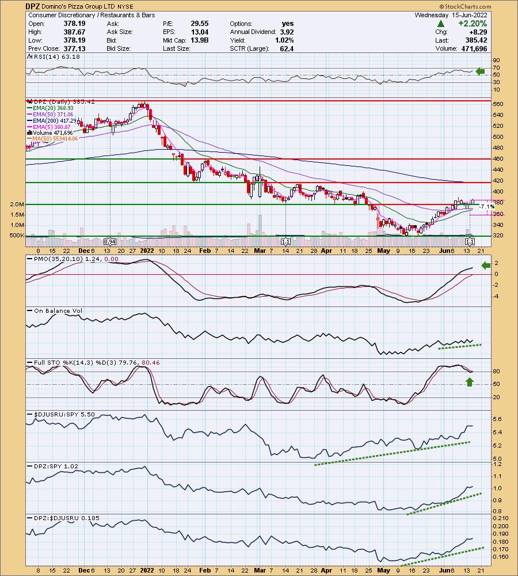The image size is (518, 576).
Task: Click the P/E value 29.55
Action: [x=199, y=24]
